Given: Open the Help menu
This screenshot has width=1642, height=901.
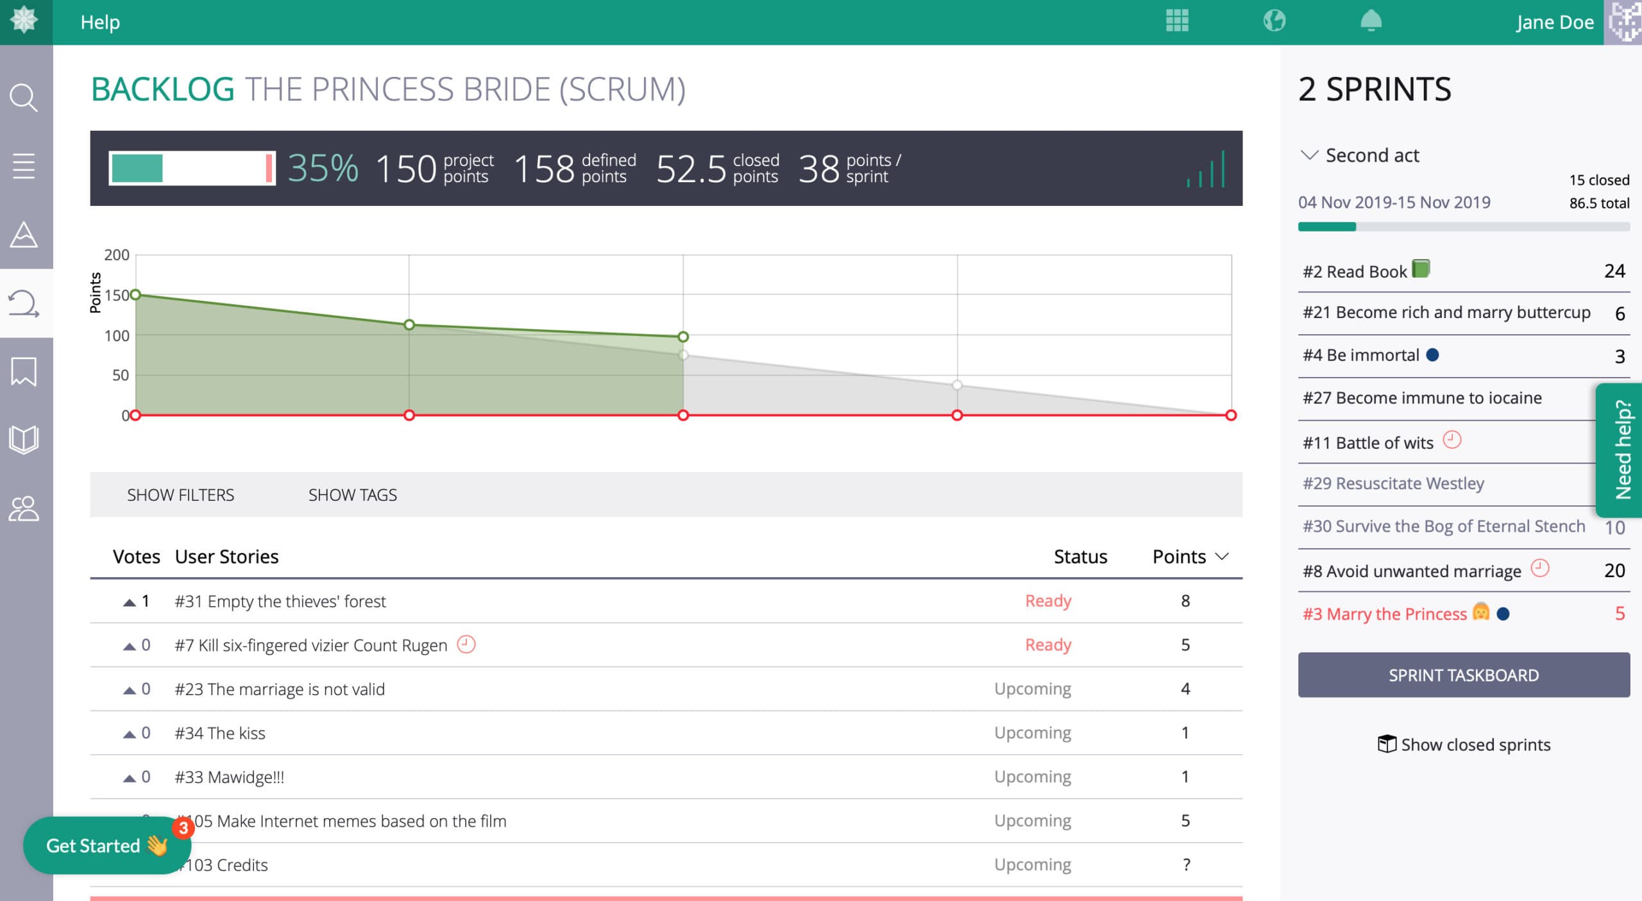Looking at the screenshot, I should (x=100, y=22).
